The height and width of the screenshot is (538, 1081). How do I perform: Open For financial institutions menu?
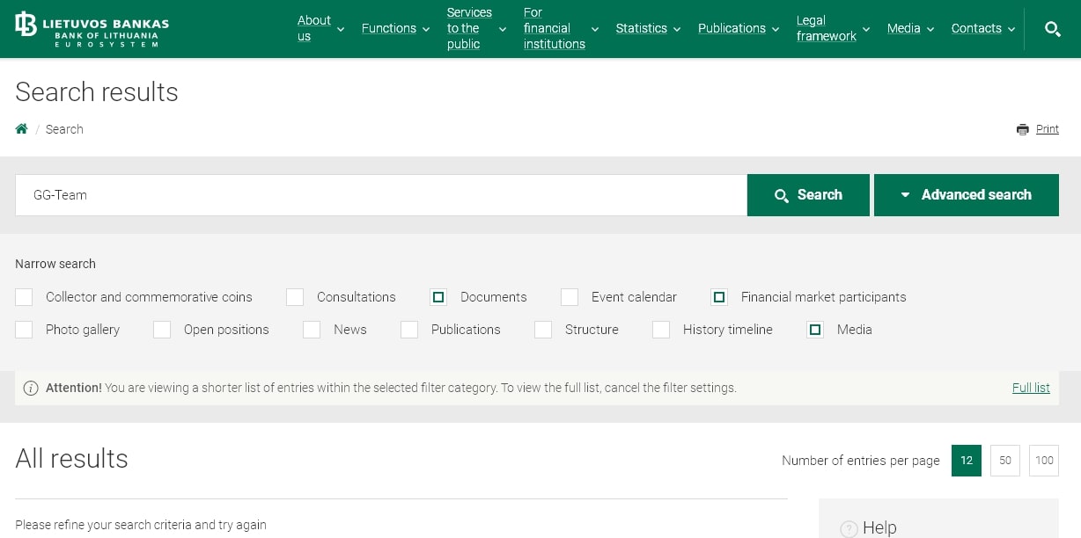click(x=555, y=28)
